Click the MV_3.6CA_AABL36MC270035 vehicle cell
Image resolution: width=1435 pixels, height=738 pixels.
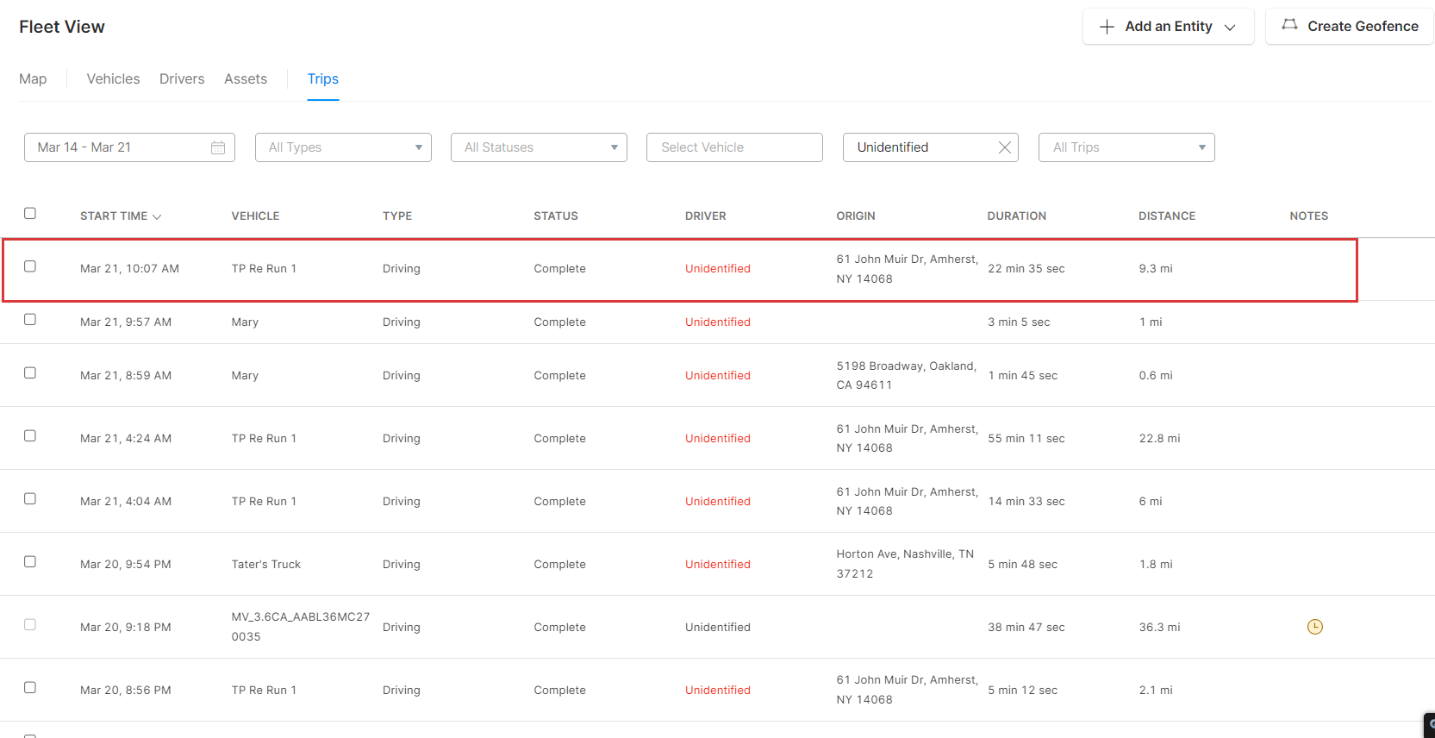(301, 627)
